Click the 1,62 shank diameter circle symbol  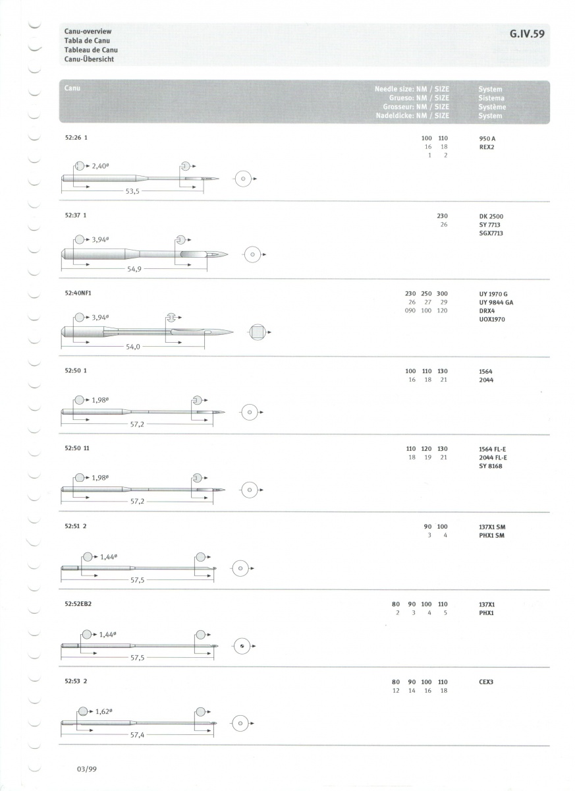pos(83,712)
